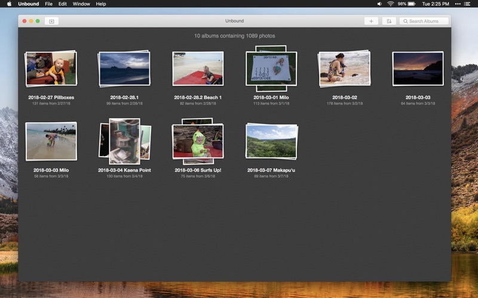Click the text 84 items from 3/3/18
Image resolution: width=478 pixels, height=298 pixels.
click(418, 103)
